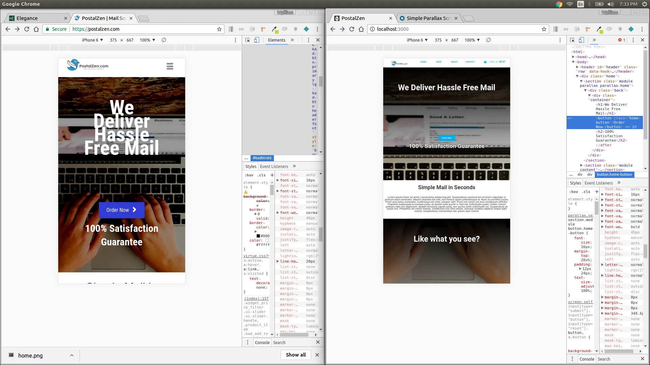Screen dimensions: 650x365
Task: Open Event Listeners tab in left DevTools
Action: tap(274, 166)
